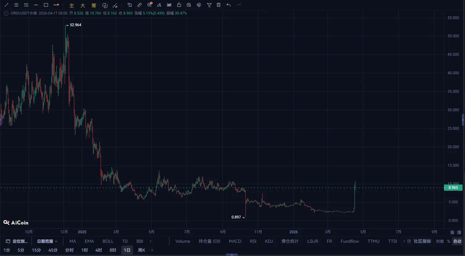Switch to the 4时 timeframe
The height and width of the screenshot is (256, 465).
click(x=99, y=250)
